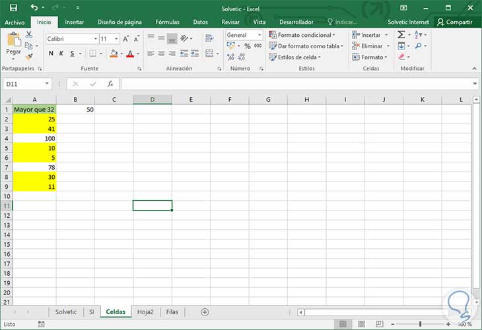Apply red font color A
Screen dimensions: 482x330
(130, 53)
